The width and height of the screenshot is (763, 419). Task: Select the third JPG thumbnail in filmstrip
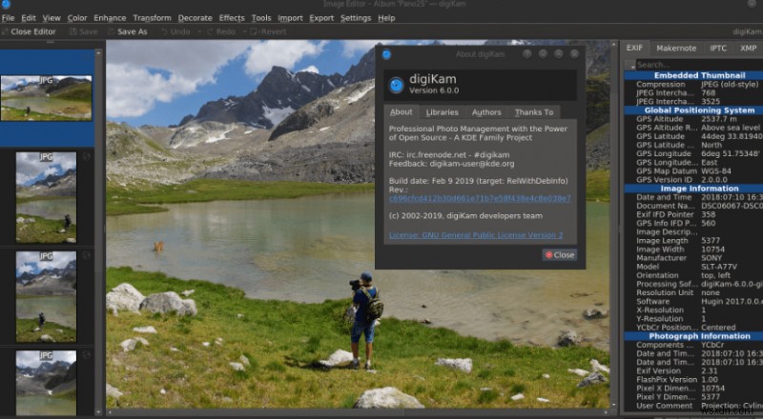[46, 296]
